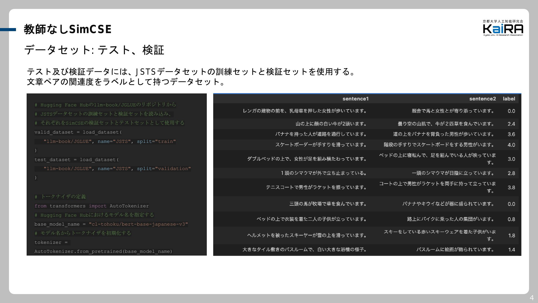
Task: Click the line from transformers import AutoTokenizer
Action: pos(92,206)
